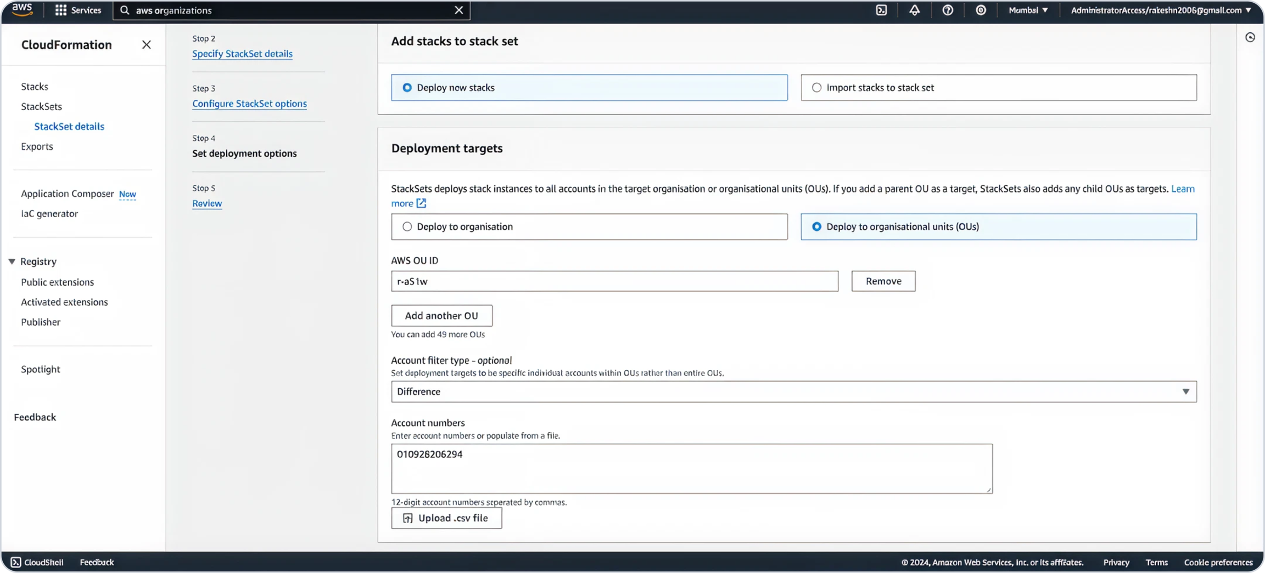
Task: Click the AWS OU ID input field
Action: click(x=614, y=281)
